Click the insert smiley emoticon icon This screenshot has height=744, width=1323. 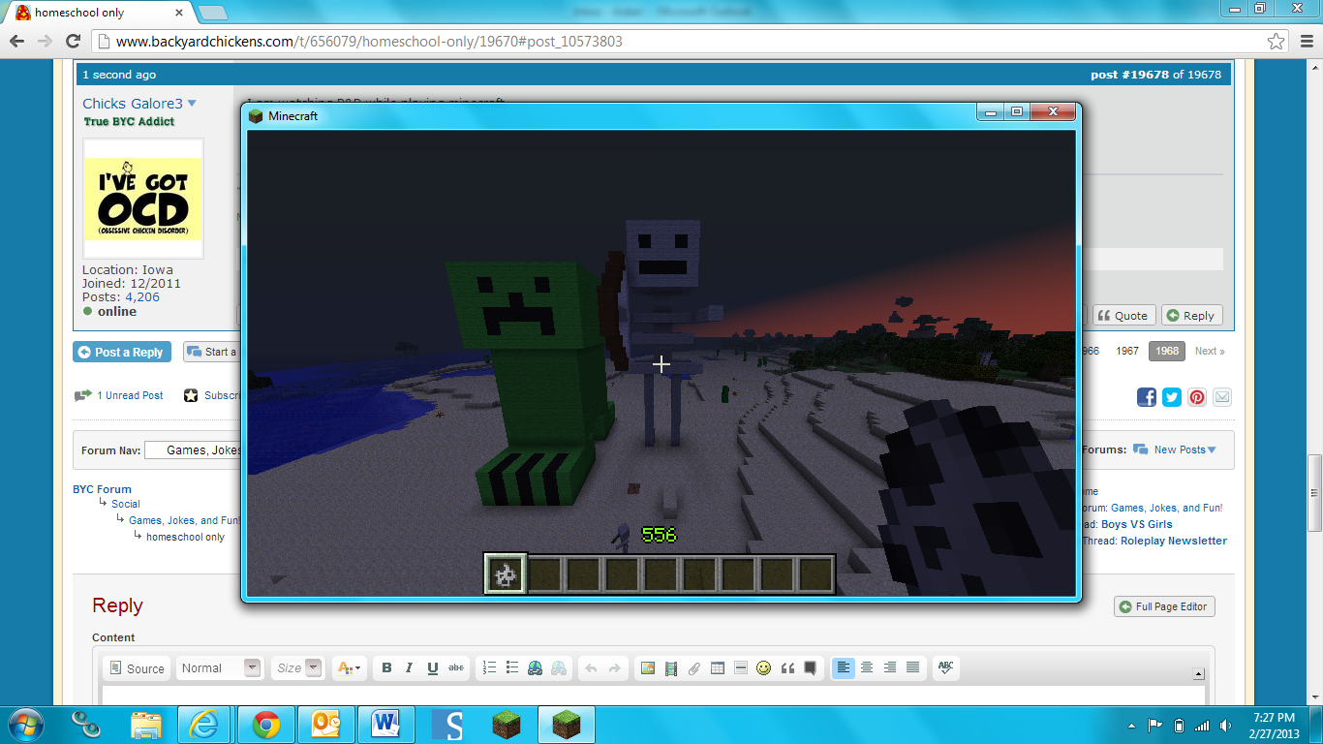(x=764, y=667)
